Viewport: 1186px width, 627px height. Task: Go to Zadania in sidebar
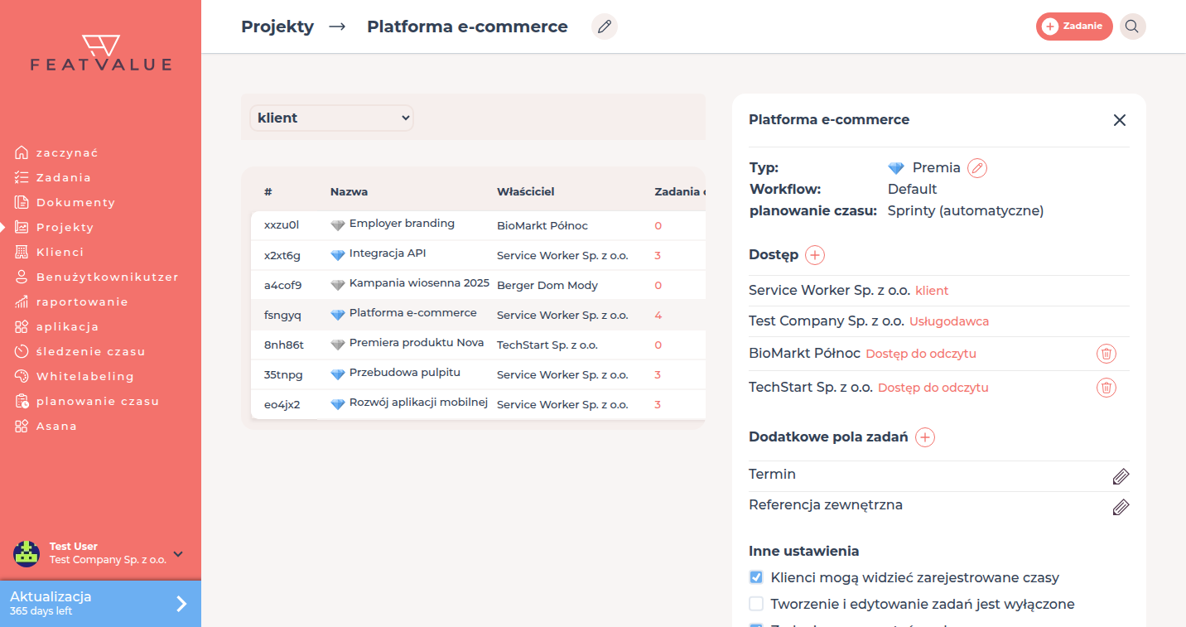click(x=64, y=177)
